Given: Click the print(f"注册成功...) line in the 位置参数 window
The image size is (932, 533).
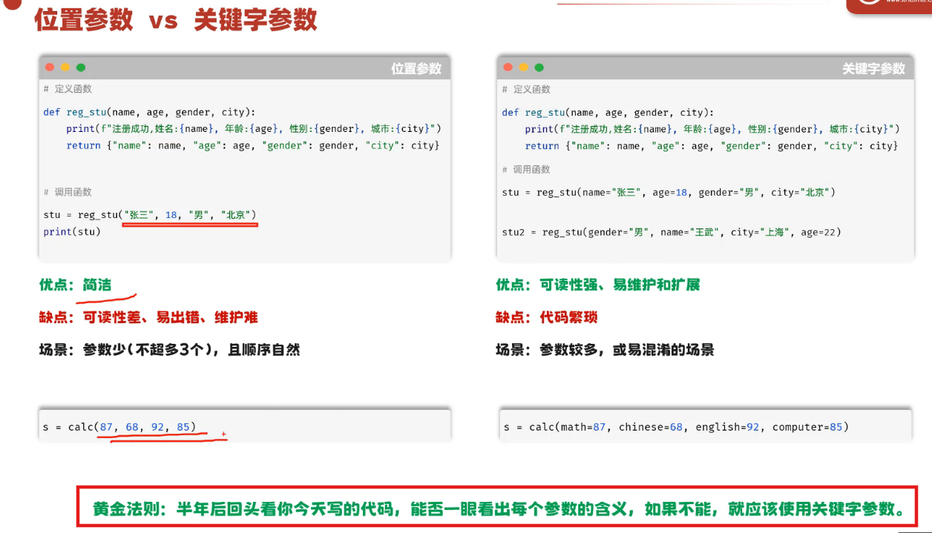Looking at the screenshot, I should click(x=254, y=129).
